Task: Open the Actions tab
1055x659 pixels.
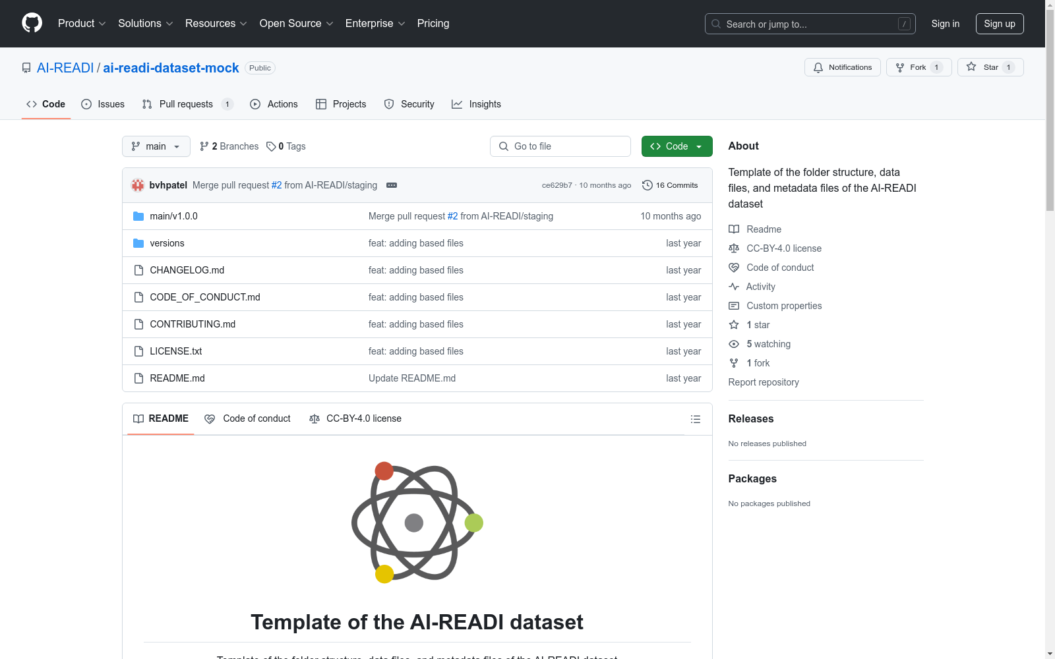Action: 274,104
